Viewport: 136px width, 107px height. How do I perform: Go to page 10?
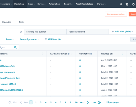pos(76,102)
